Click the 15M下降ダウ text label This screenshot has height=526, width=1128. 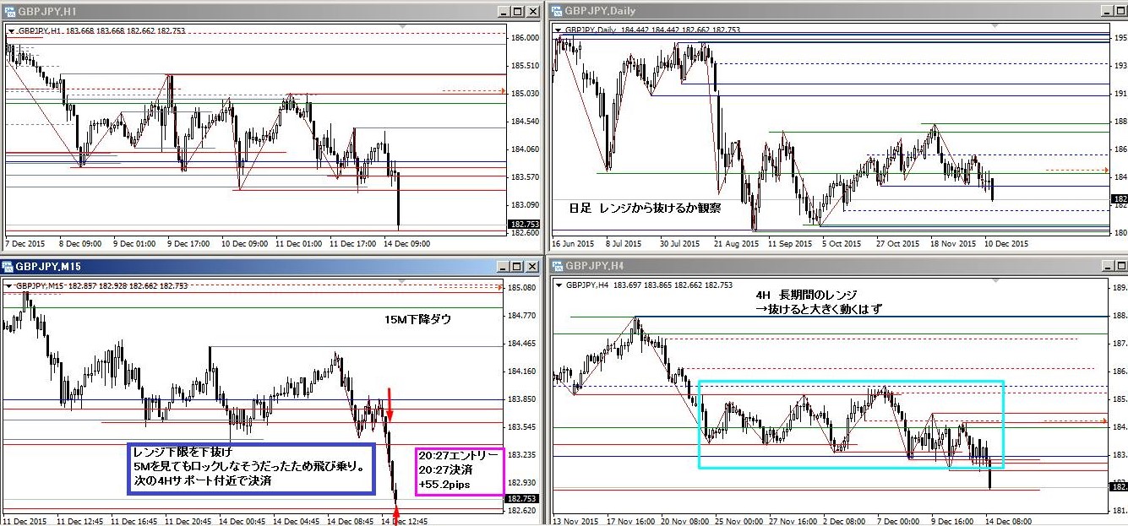coord(417,319)
